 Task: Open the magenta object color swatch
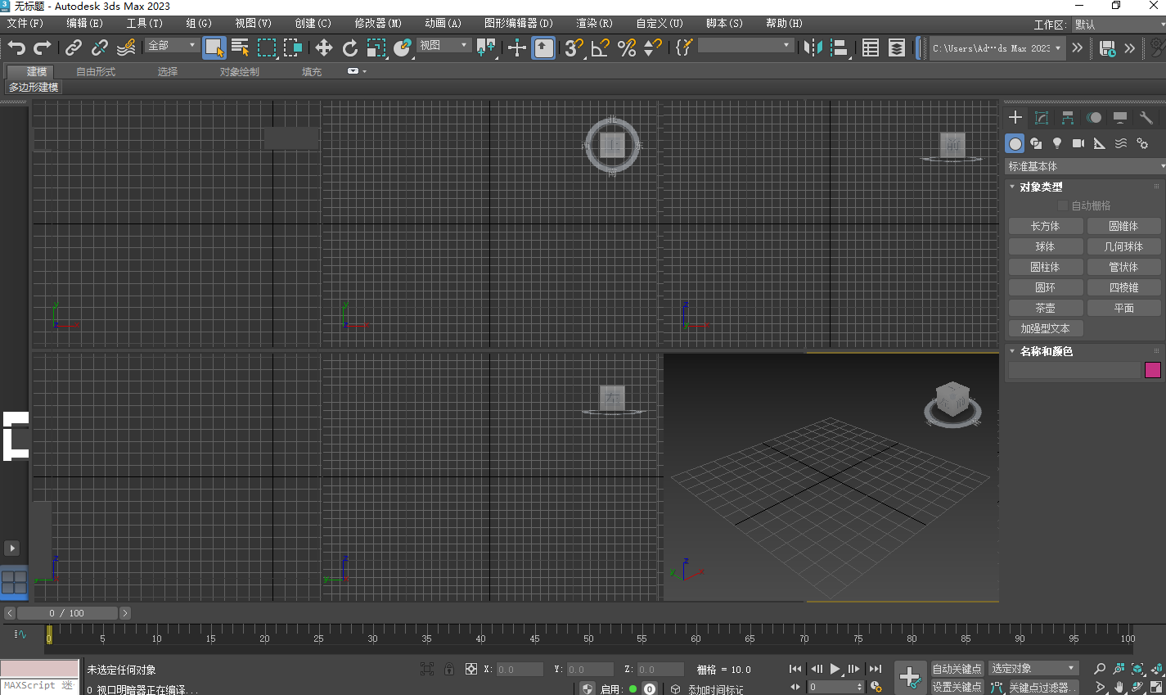tap(1152, 370)
